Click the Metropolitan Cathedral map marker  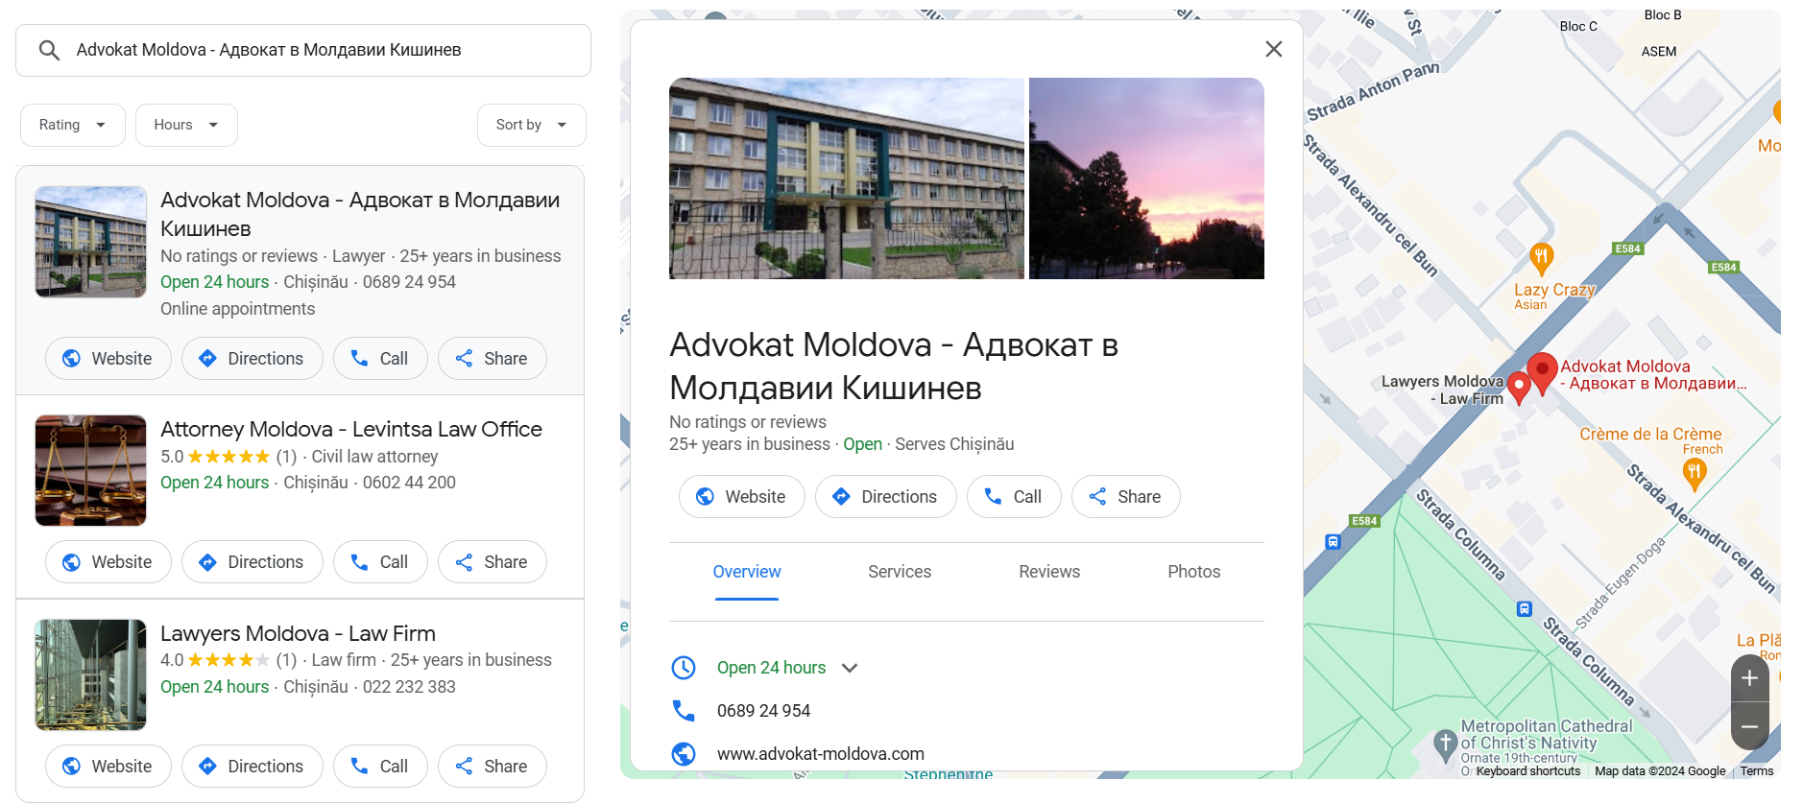tap(1445, 744)
